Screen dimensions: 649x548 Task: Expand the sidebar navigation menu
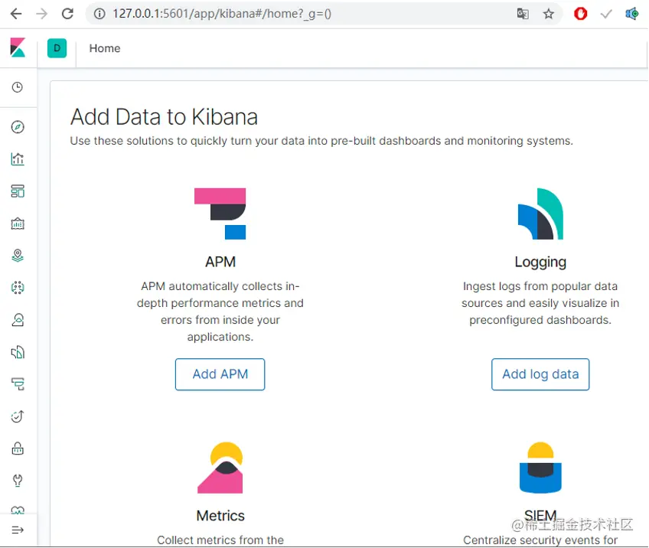coord(18,530)
